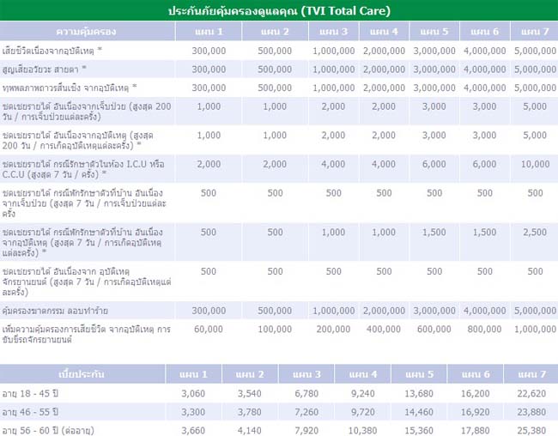Select the premium '3,060' for age 18 - 45

pyautogui.click(x=193, y=394)
